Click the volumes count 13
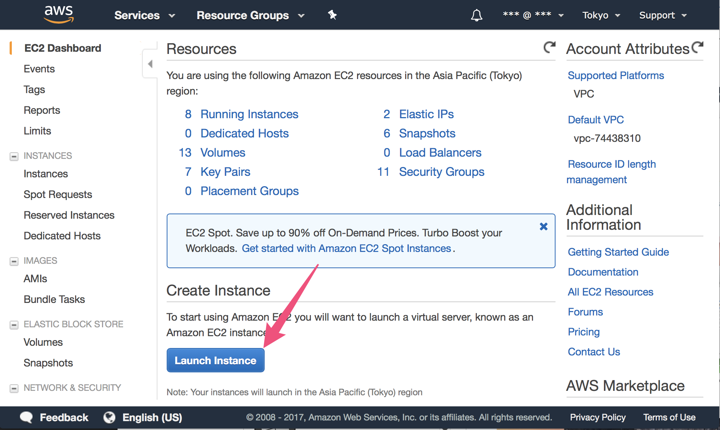This screenshot has width=720, height=430. (185, 153)
